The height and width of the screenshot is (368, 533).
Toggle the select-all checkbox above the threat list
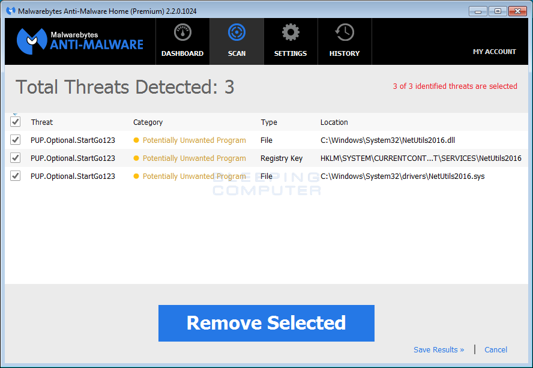pyautogui.click(x=15, y=121)
